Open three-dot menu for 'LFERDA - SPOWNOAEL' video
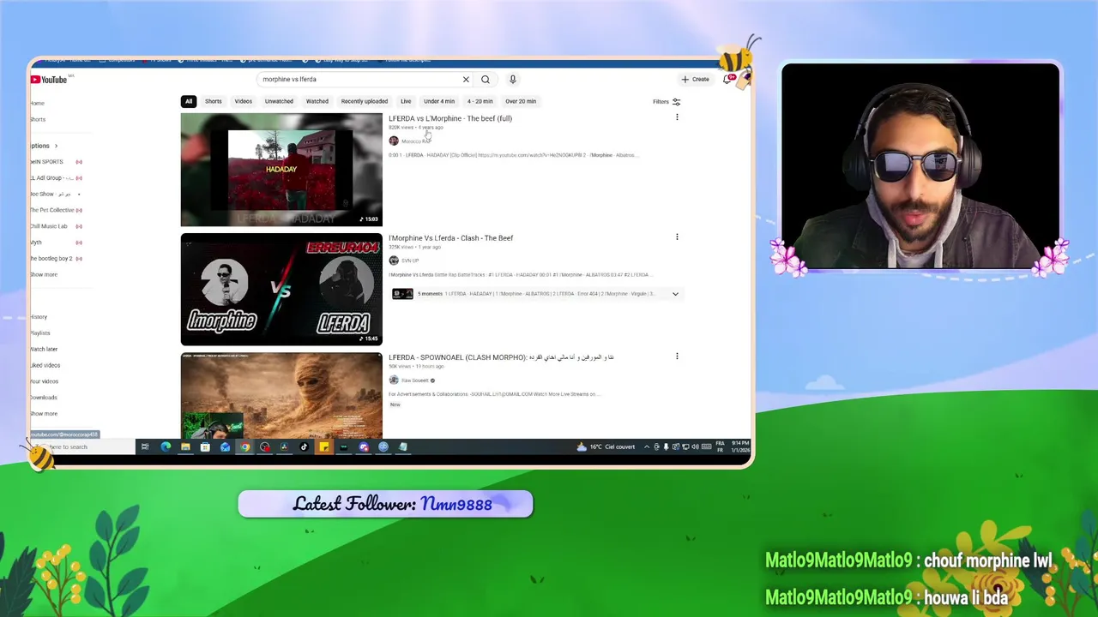The width and height of the screenshot is (1098, 617). point(677,356)
